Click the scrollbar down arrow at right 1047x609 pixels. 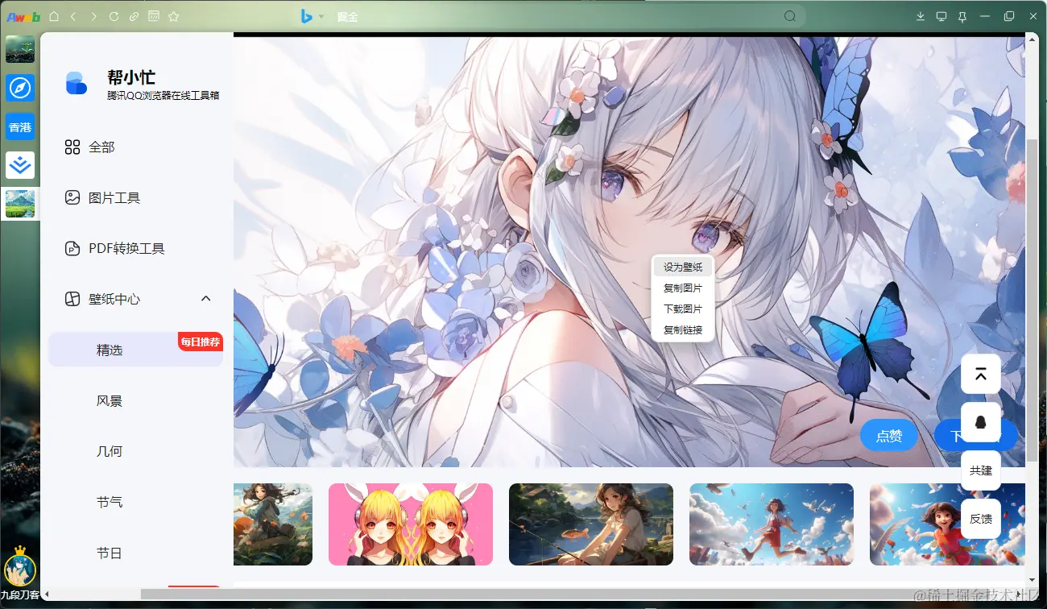click(x=1033, y=579)
